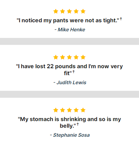Image resolution: width=139 pixels, height=143 pixels.
Task: Select first star in Judith Lewis's rating
Action: point(56,57)
